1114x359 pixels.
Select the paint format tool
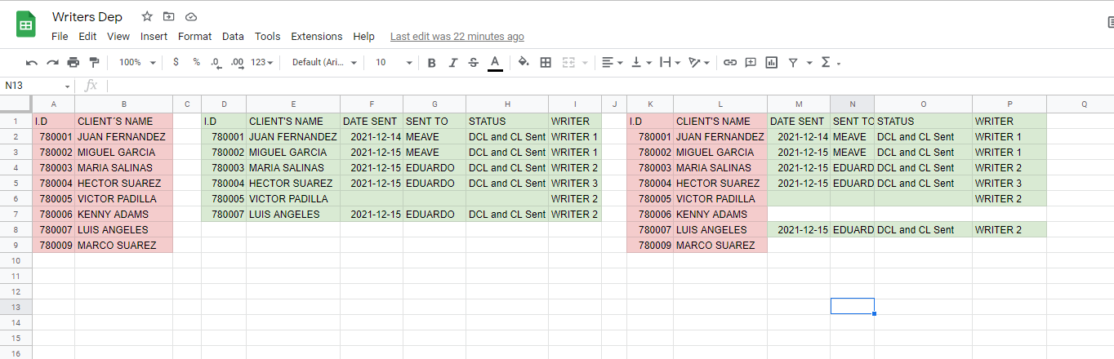tap(94, 62)
